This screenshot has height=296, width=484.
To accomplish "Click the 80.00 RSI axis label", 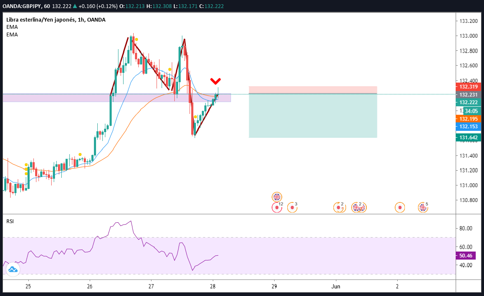I will (466, 228).
